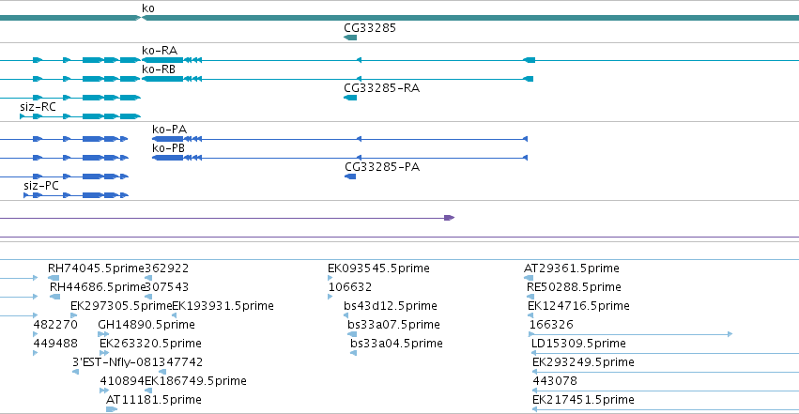Select the EK293249.5prime EST label

583,362
